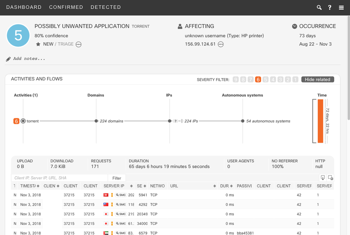
Task: Click the bba45381 passive DNS cell
Action: 245,233
